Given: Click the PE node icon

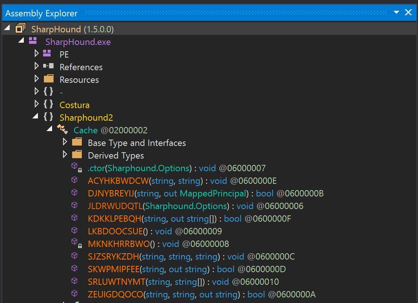Looking at the screenshot, I should pos(47,53).
